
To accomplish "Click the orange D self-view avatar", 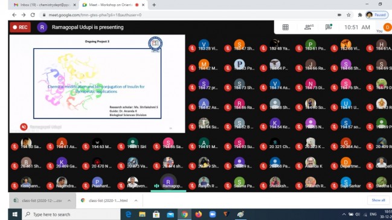I will click(x=387, y=27).
